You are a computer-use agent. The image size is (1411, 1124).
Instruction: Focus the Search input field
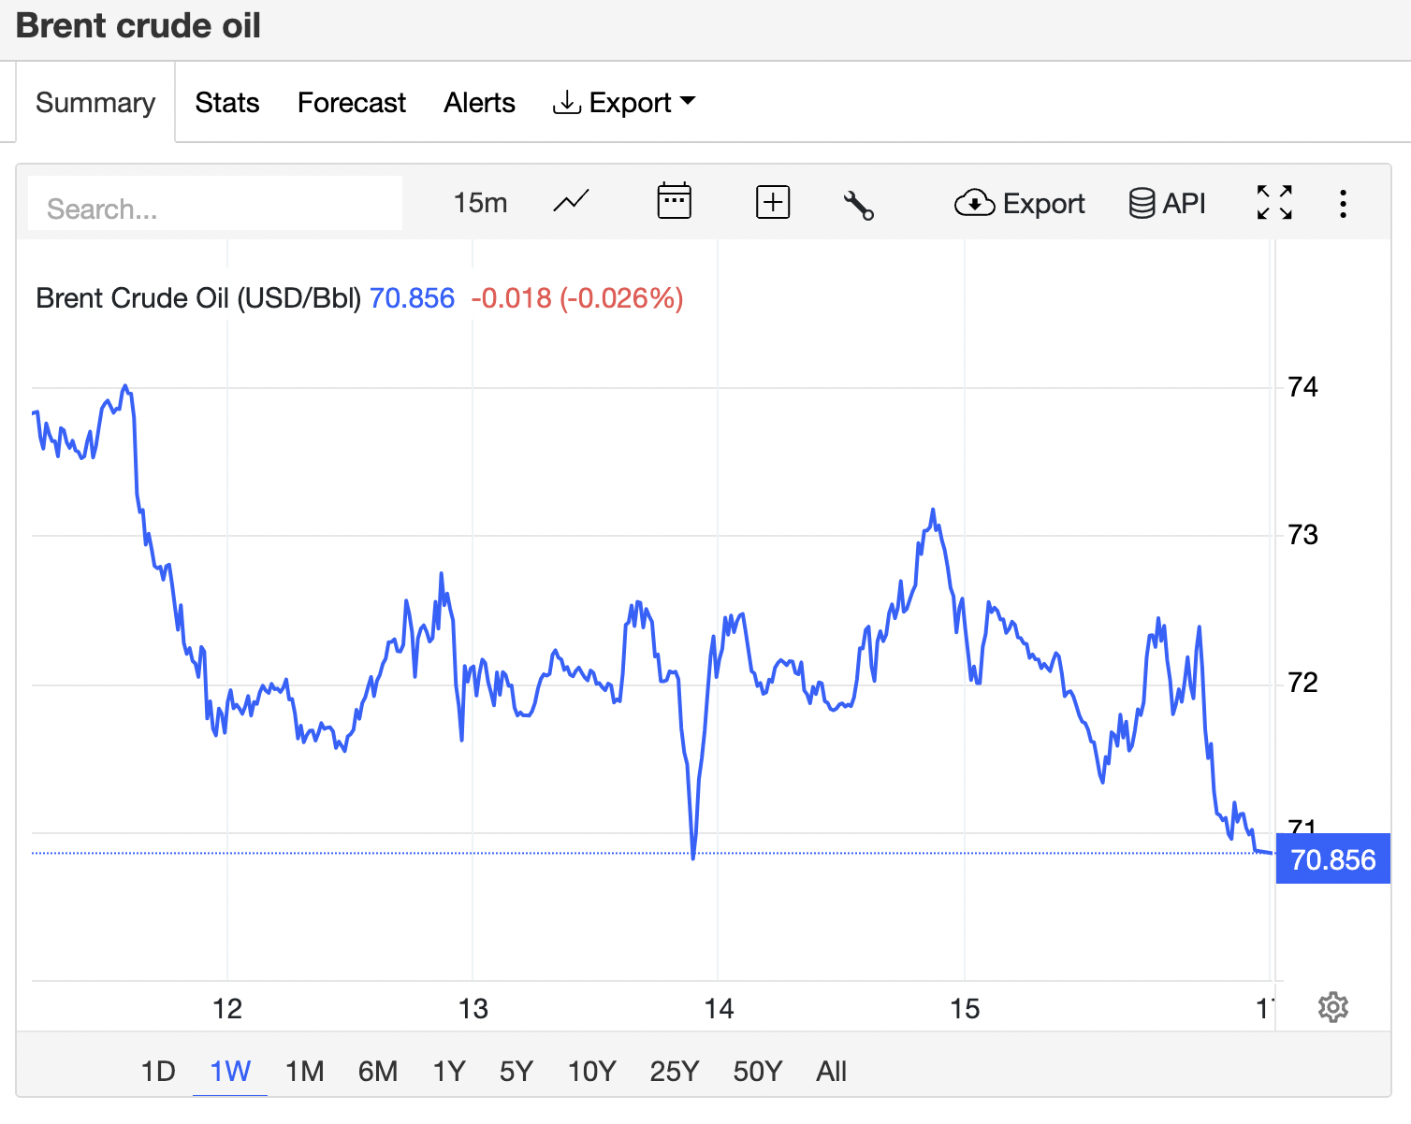tap(215, 204)
